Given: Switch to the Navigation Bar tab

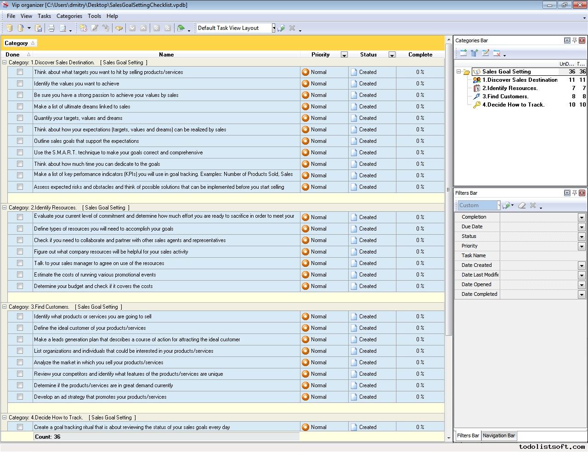Looking at the screenshot, I should [499, 435].
